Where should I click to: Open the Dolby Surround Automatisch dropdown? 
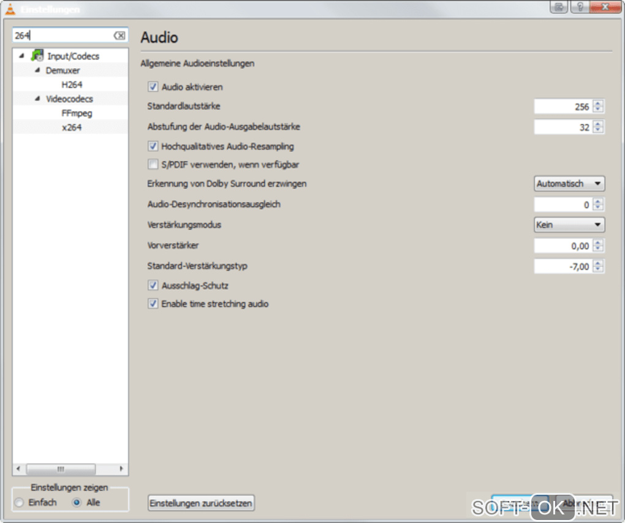coord(569,184)
